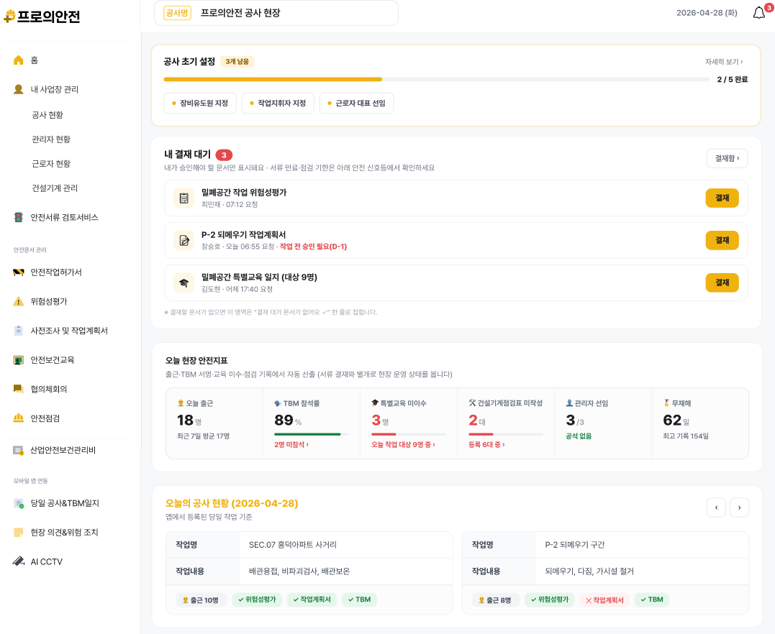Approve 밀폐공간 특별교육 일지 with 결재
Screen dimensions: 775x634
click(x=722, y=283)
